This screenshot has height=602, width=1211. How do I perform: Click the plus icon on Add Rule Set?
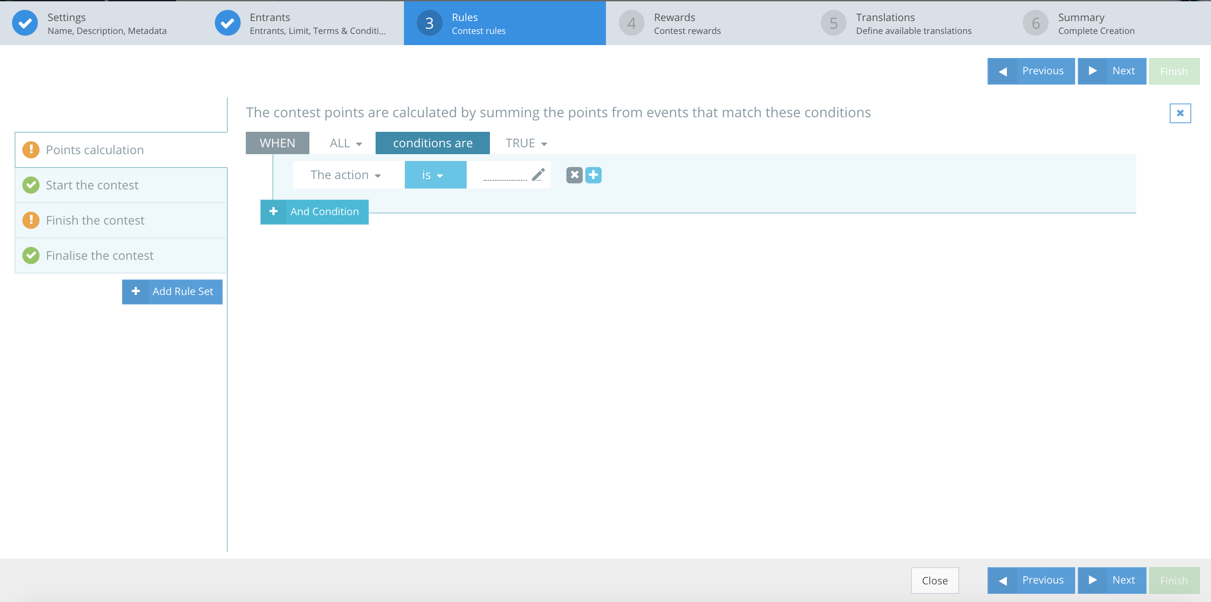pos(135,292)
